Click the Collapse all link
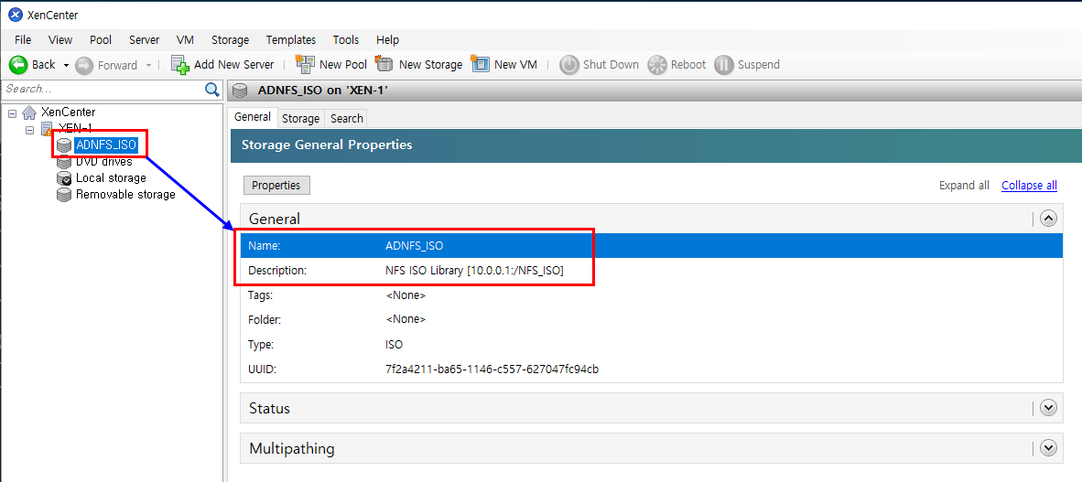1082x482 pixels. [x=1029, y=186]
